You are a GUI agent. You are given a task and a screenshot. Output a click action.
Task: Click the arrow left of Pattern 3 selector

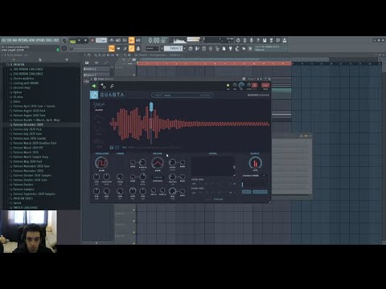tap(162, 48)
